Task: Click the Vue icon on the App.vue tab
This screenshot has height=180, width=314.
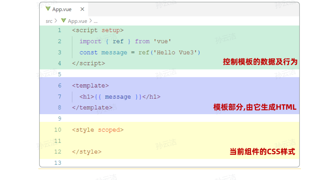Action: [48, 9]
